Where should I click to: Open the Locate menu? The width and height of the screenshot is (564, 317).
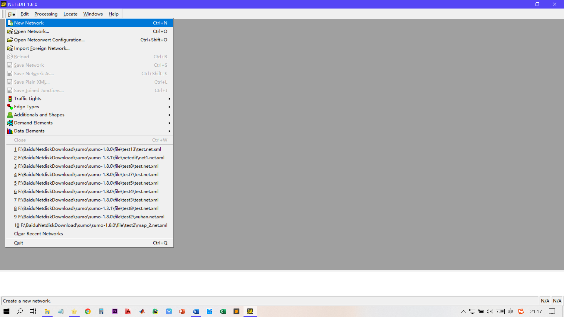(x=70, y=14)
